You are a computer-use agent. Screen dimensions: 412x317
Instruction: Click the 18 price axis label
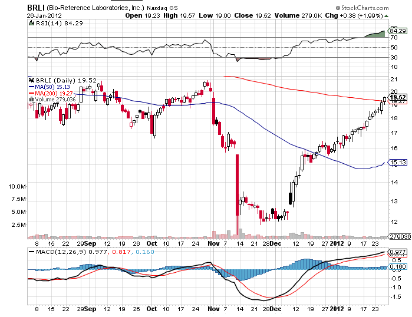coord(394,118)
